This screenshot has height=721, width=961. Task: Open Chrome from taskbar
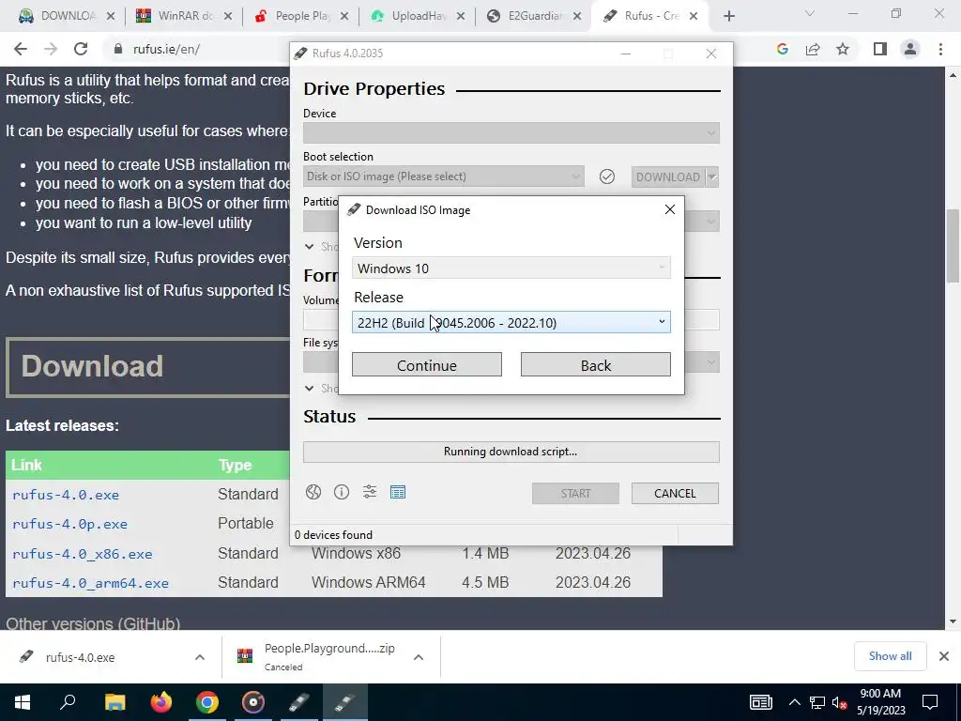[x=207, y=702]
